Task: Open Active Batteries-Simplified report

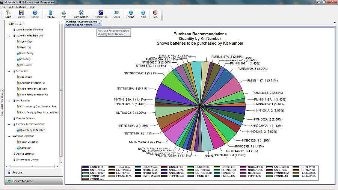Action: pyautogui.click(x=28, y=30)
